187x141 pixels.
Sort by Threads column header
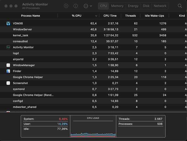click(x=130, y=16)
